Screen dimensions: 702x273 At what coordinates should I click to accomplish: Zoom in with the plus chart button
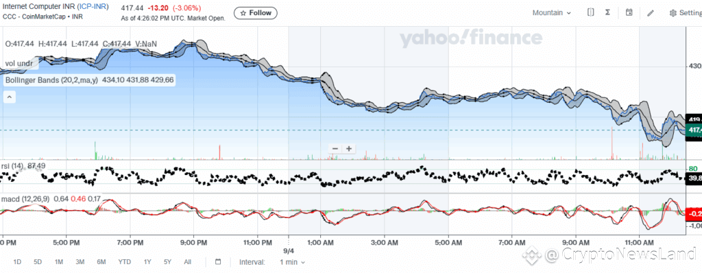point(349,149)
